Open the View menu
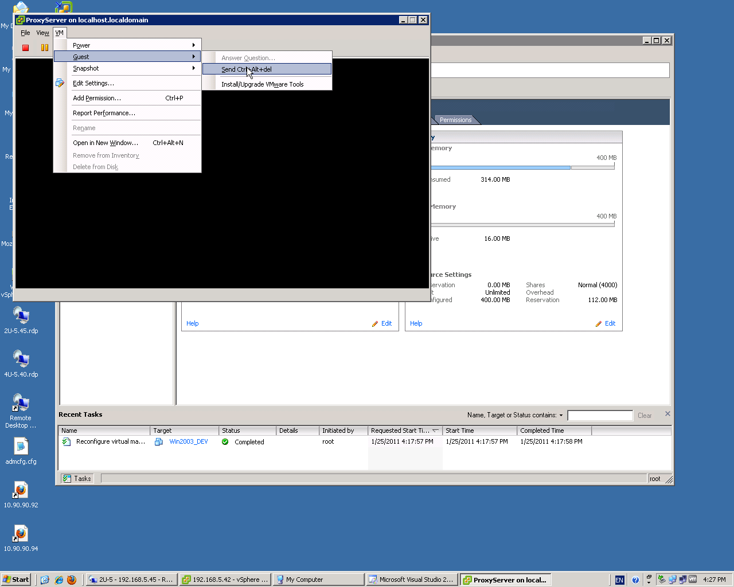Image resolution: width=734 pixels, height=587 pixels. tap(43, 33)
